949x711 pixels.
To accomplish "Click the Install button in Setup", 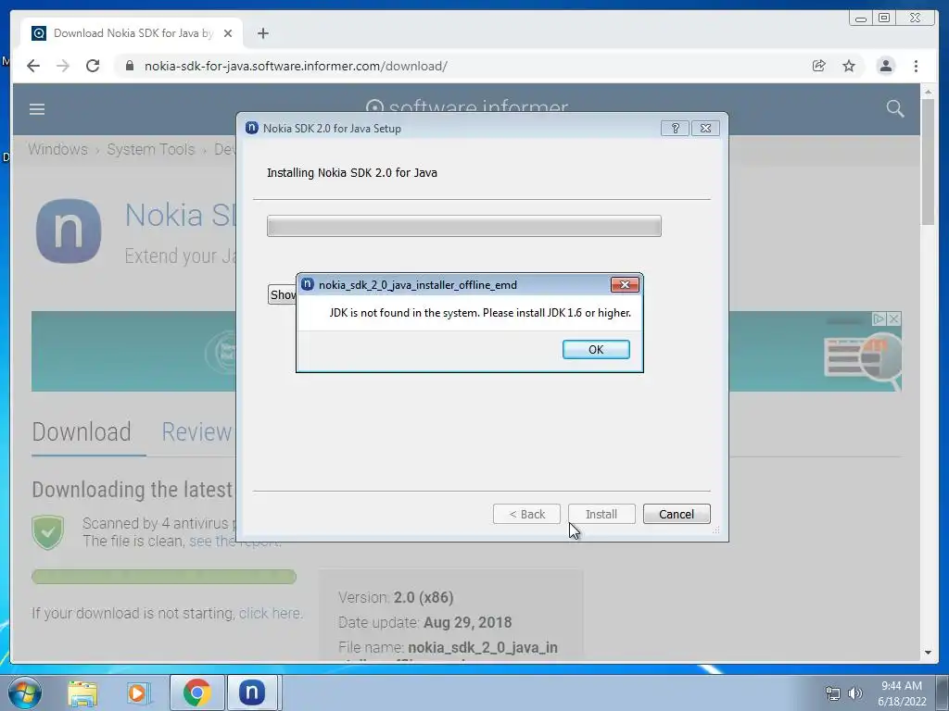I will [601, 514].
